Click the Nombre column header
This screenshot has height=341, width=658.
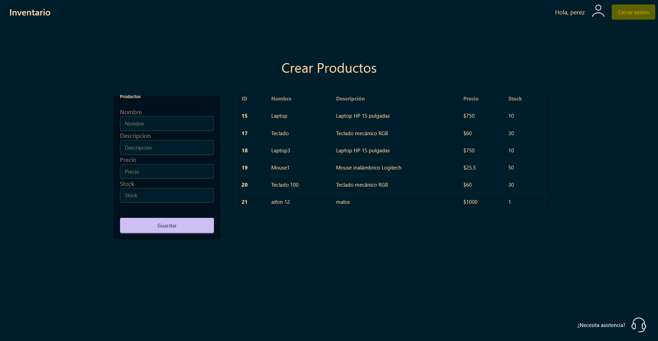[281, 99]
